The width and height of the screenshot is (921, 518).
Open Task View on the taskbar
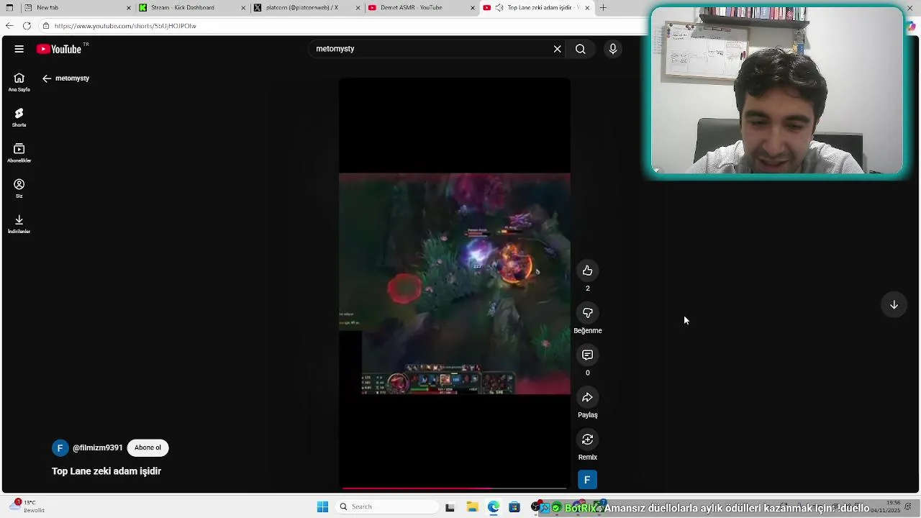pos(450,507)
